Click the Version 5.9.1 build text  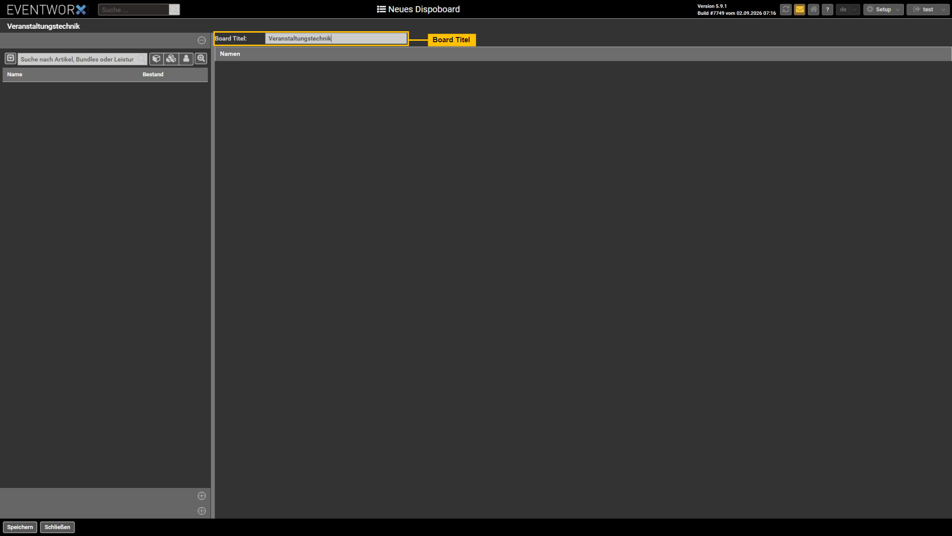[736, 10]
